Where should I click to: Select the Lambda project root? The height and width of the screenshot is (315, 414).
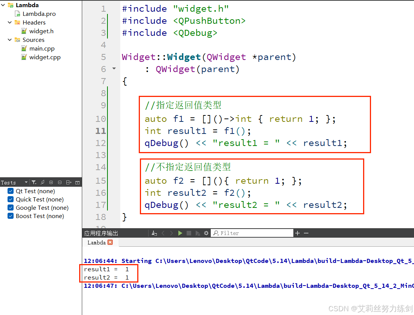(27, 5)
